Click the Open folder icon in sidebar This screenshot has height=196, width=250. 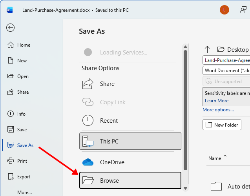(x=10, y=76)
